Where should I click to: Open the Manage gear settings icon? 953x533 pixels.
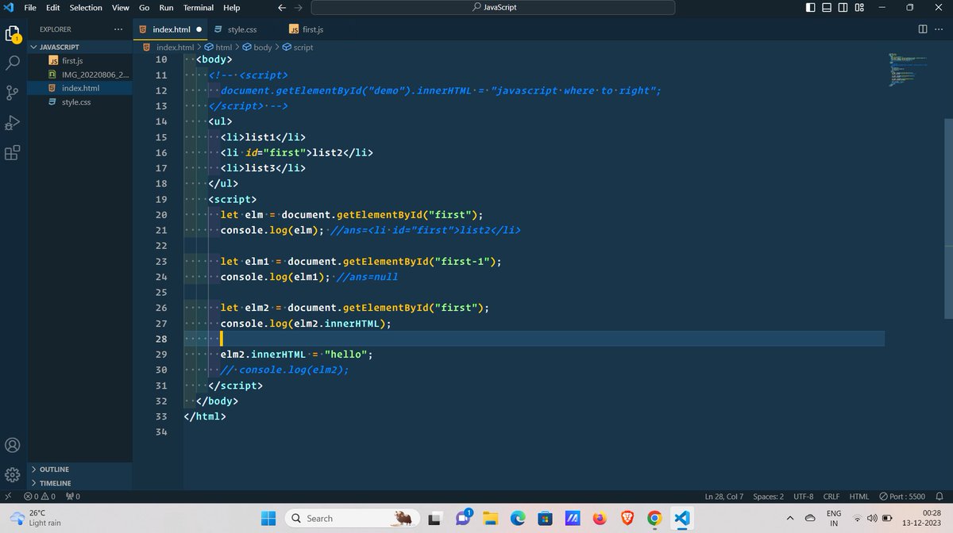pos(13,474)
